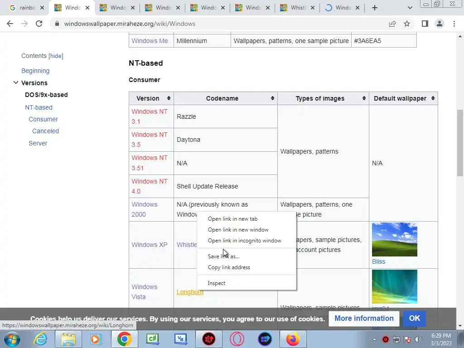Open the Longhorn codename link
464x348 pixels.
190,292
